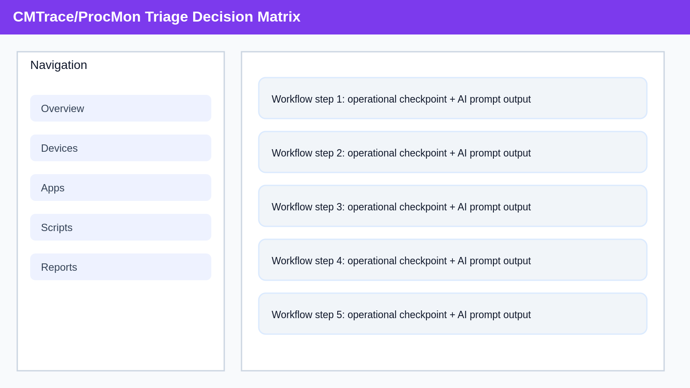Go to the Apps section

pos(121,188)
